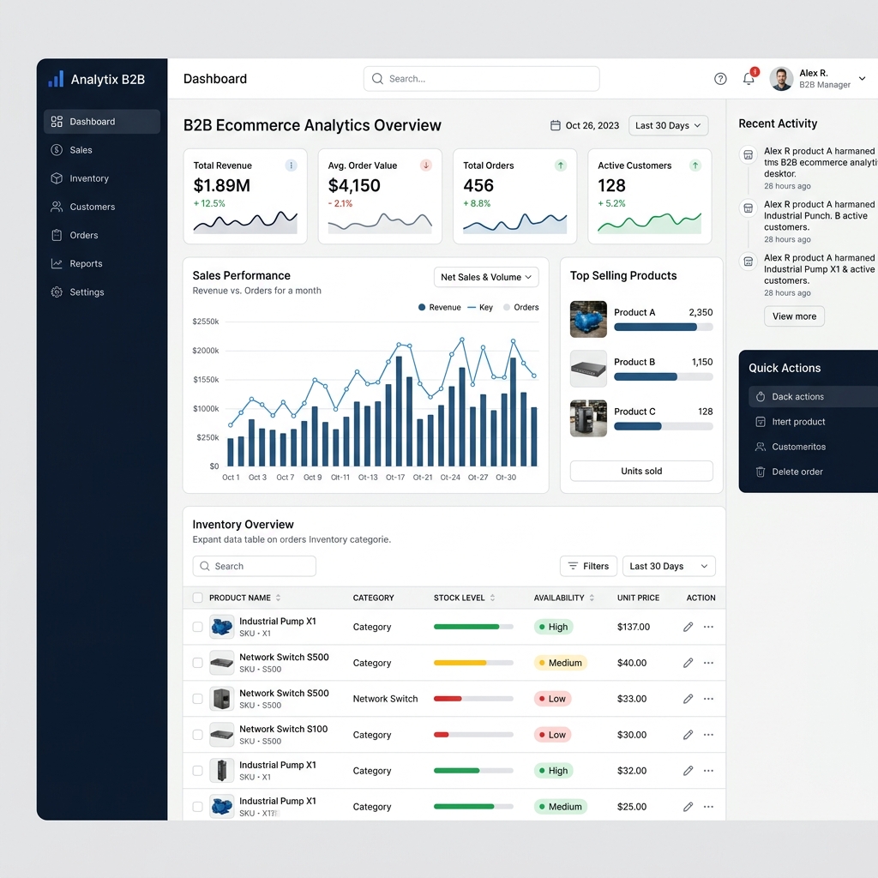This screenshot has width=878, height=878.
Task: Toggle the Revenue legend item in chart
Action: pyautogui.click(x=440, y=308)
